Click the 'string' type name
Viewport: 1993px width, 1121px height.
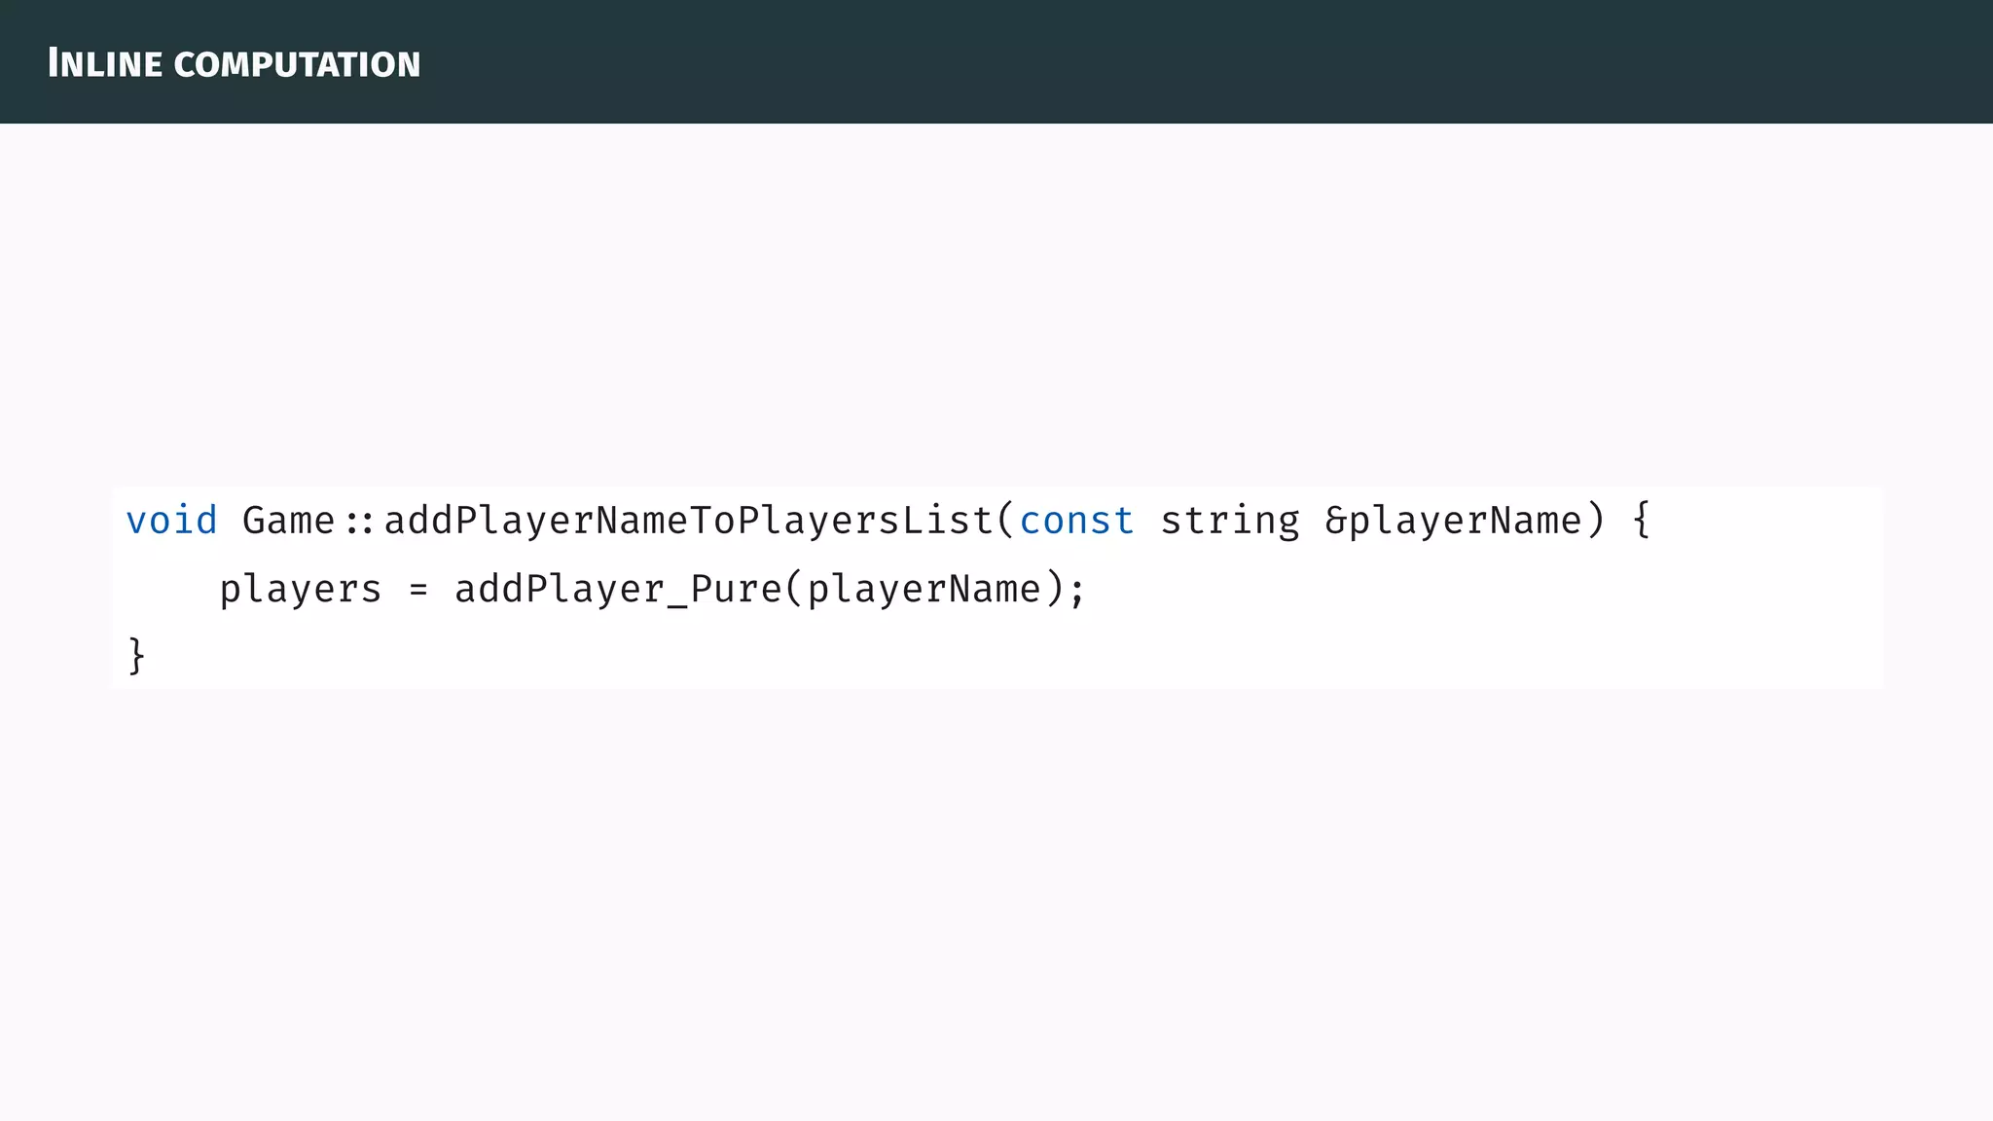pos(1230,523)
